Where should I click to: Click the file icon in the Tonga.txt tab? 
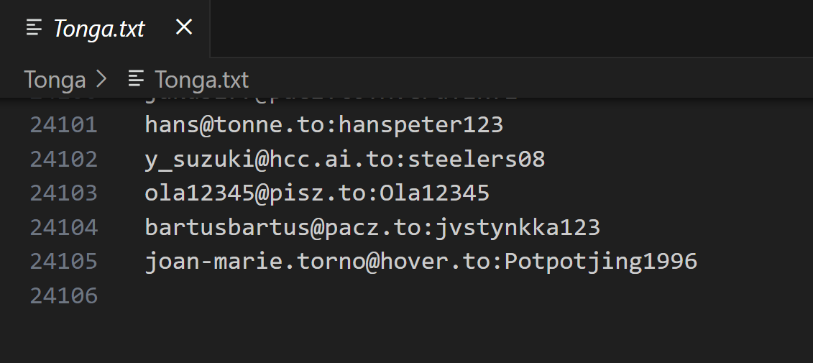[x=34, y=28]
